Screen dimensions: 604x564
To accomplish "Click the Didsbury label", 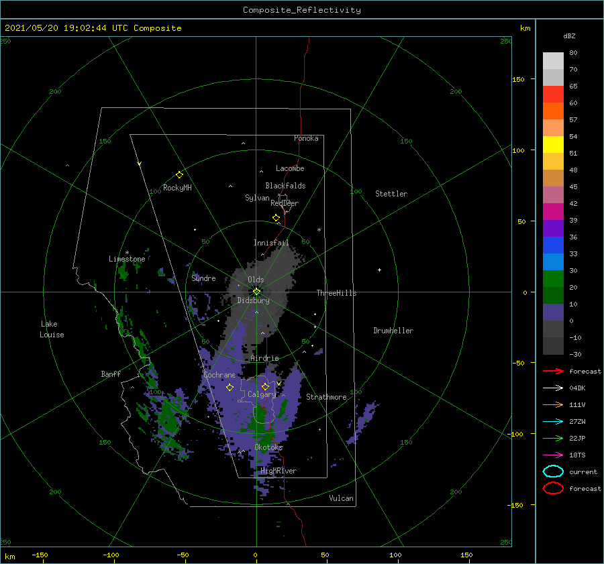I will (253, 300).
